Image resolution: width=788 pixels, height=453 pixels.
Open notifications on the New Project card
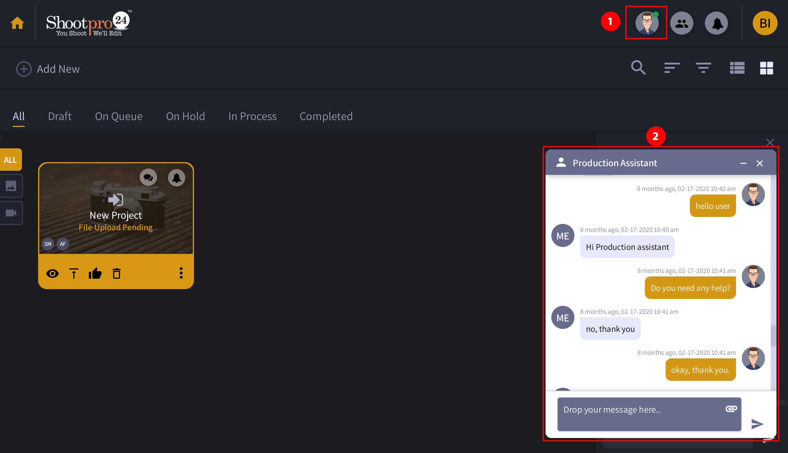coord(176,177)
